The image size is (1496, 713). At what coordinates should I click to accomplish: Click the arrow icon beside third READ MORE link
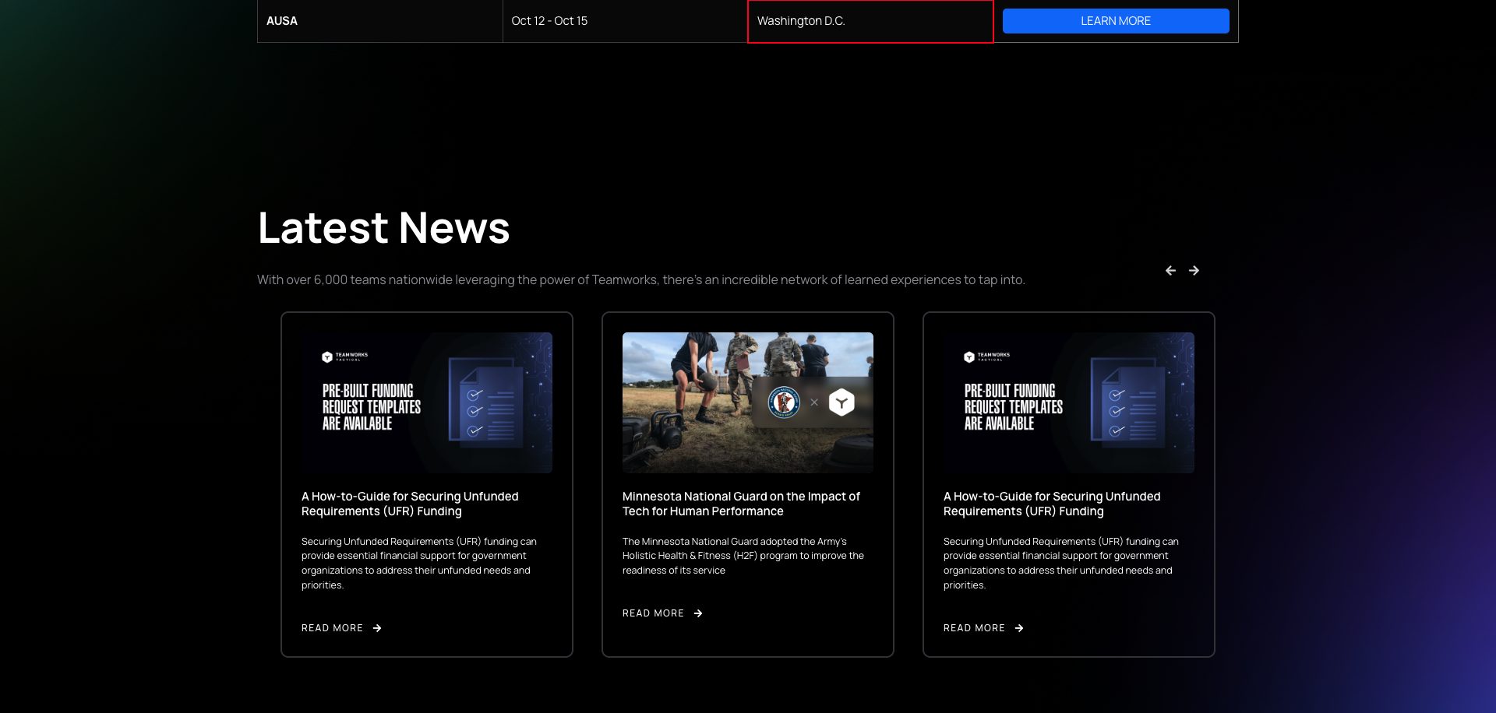click(1019, 628)
